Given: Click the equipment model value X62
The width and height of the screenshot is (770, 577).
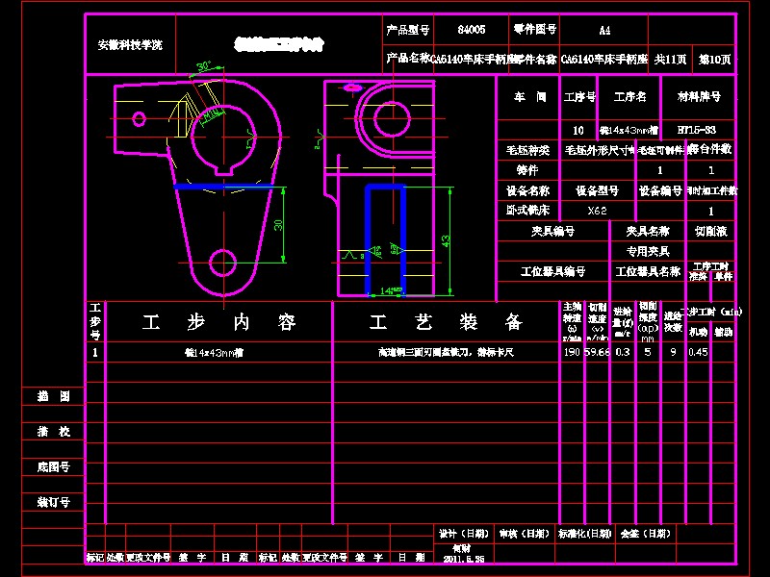Looking at the screenshot, I should pos(597,211).
